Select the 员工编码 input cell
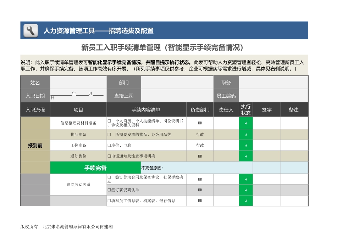Screen dimensions: 337x238 273,96
